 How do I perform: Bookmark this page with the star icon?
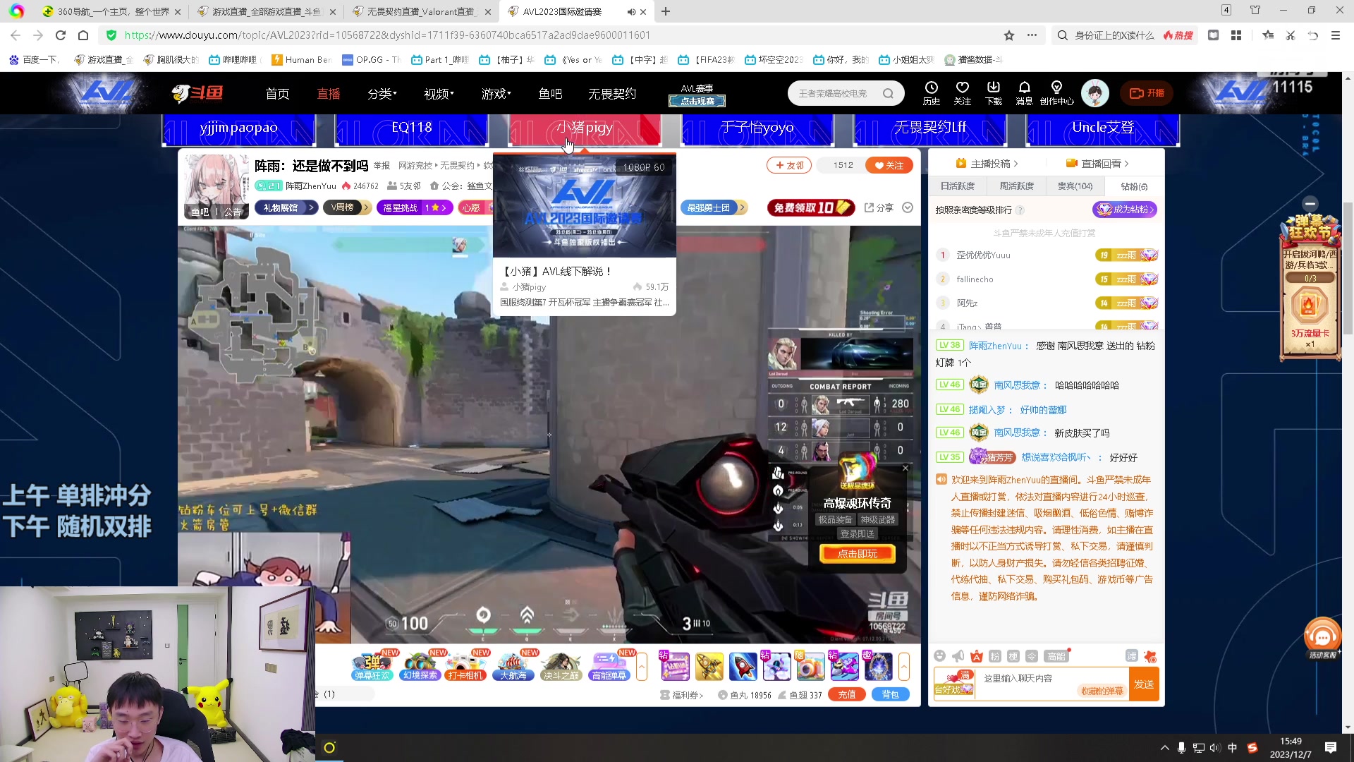[1009, 35]
